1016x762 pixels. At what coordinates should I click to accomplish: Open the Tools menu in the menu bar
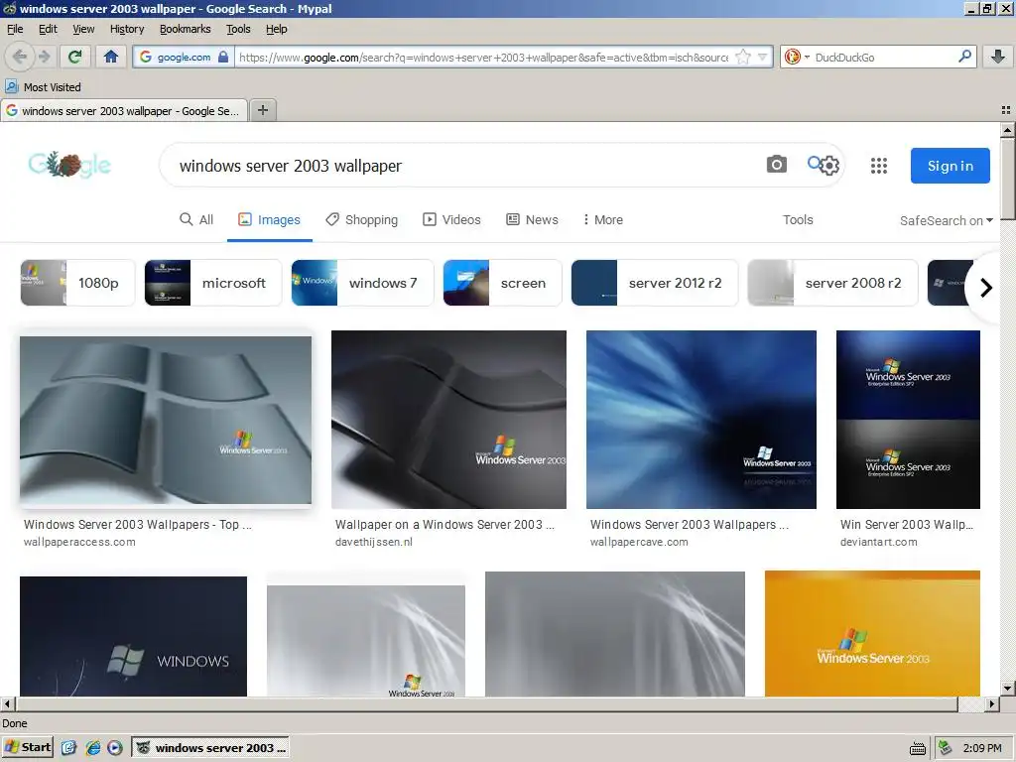pos(238,29)
